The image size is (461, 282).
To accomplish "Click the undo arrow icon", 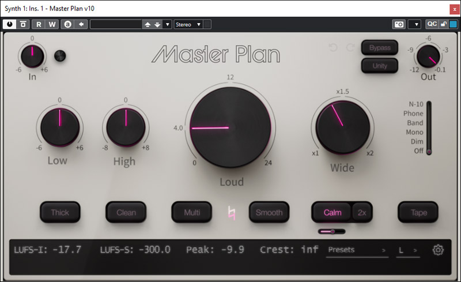I will click(x=333, y=47).
